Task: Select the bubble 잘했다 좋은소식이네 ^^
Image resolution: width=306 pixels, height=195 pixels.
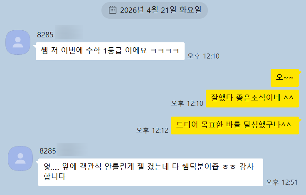Action: [252, 99]
